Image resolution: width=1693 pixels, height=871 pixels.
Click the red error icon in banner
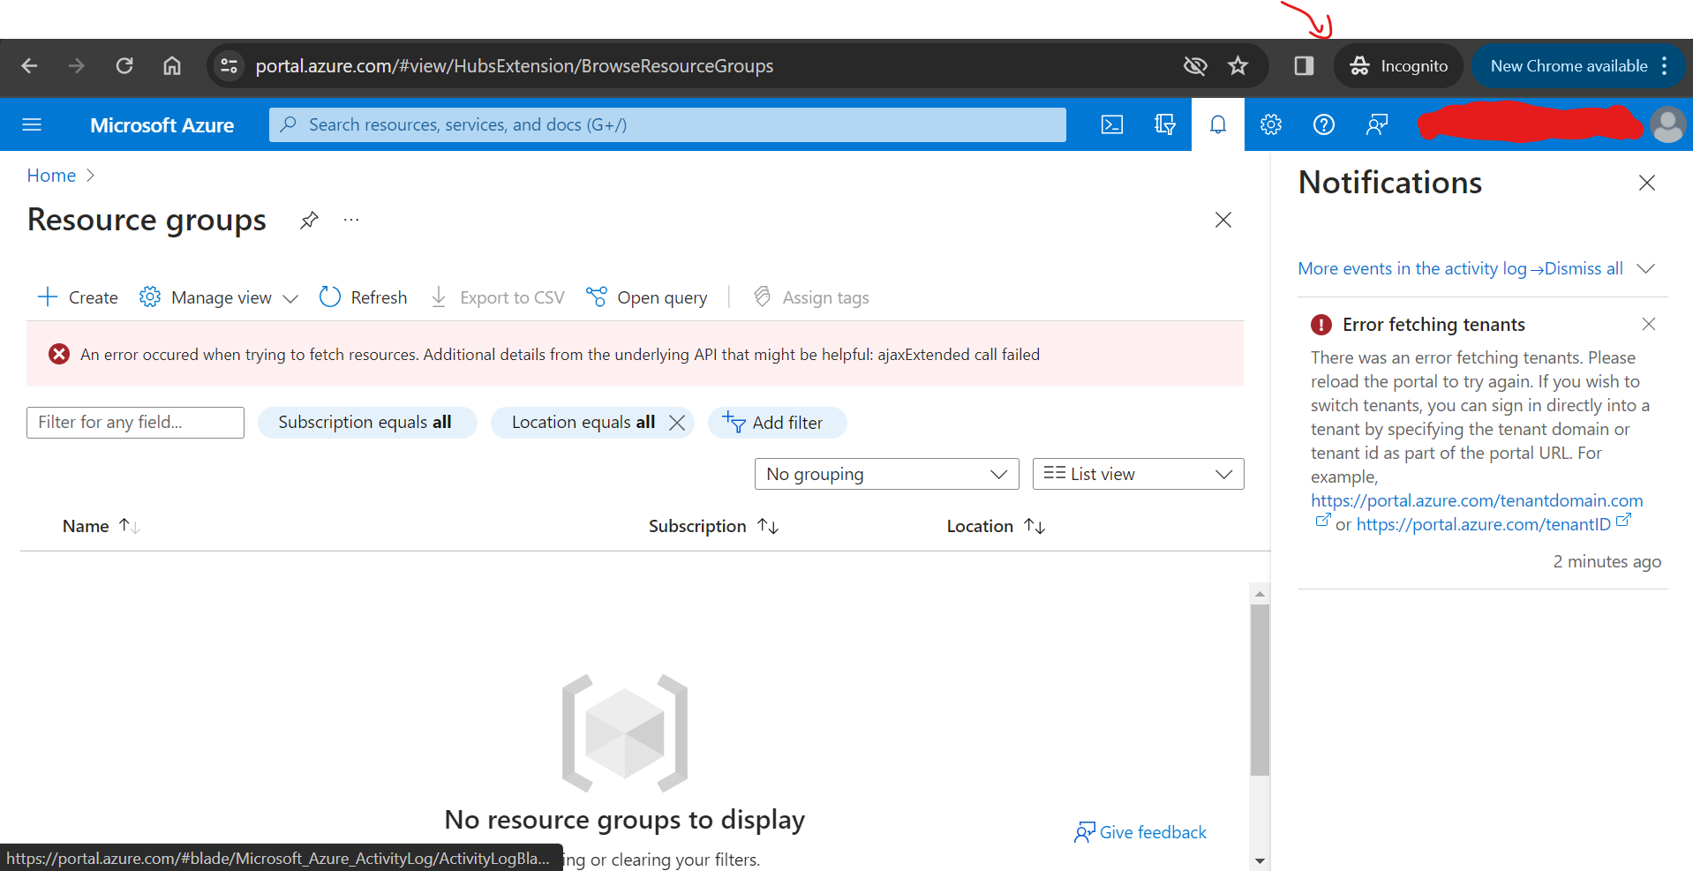point(59,354)
